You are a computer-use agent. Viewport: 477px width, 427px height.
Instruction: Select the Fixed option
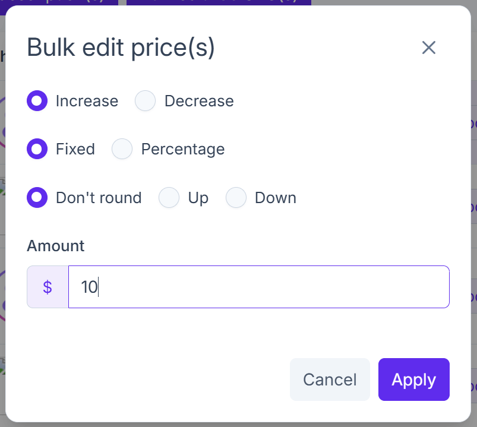pyautogui.click(x=37, y=149)
